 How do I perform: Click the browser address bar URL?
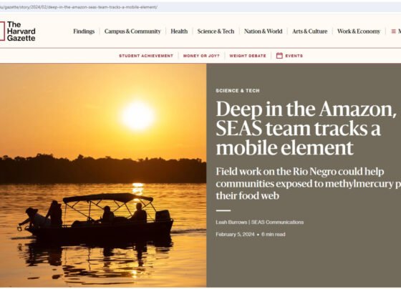[x=79, y=7]
